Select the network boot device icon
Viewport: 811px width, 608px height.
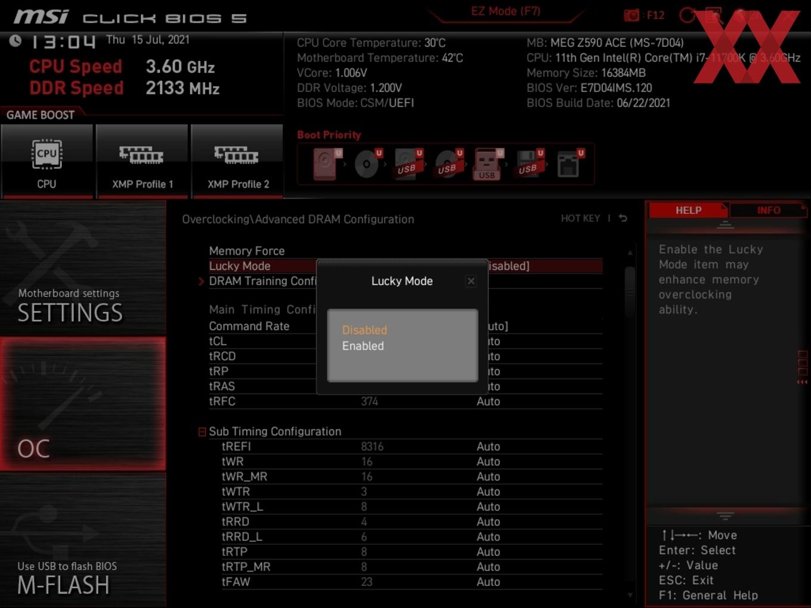(x=570, y=163)
